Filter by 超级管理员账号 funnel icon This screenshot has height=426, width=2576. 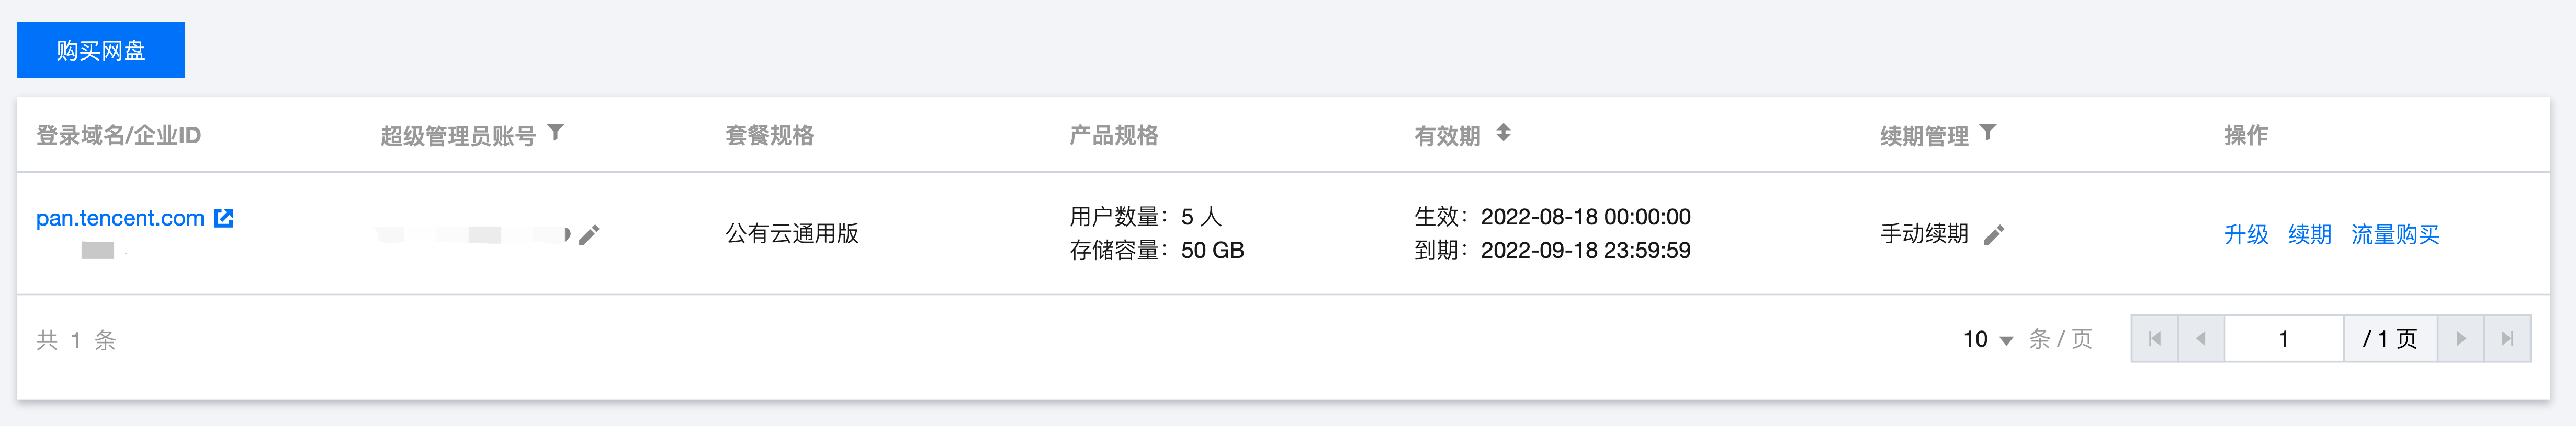[x=556, y=133]
